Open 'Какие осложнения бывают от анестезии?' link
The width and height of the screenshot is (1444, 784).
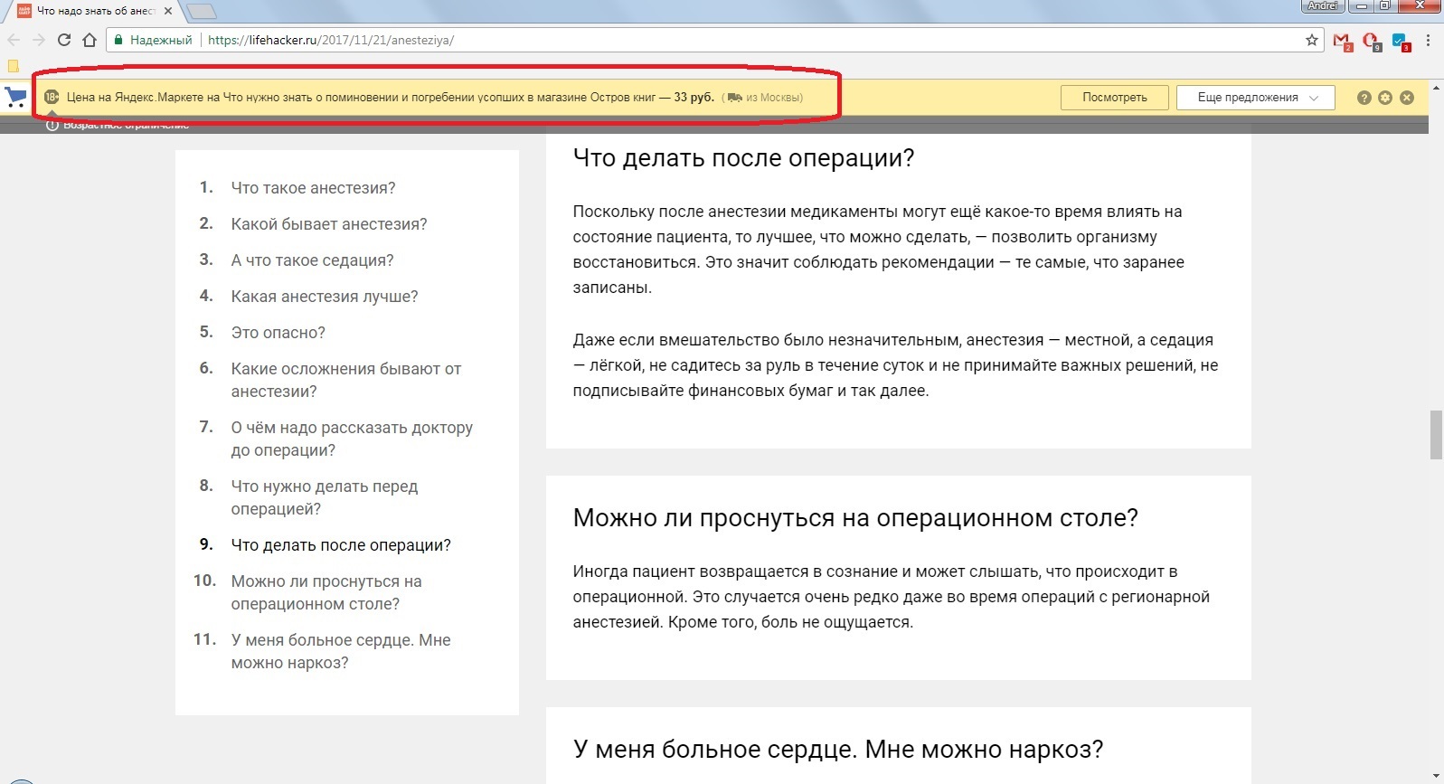[346, 380]
